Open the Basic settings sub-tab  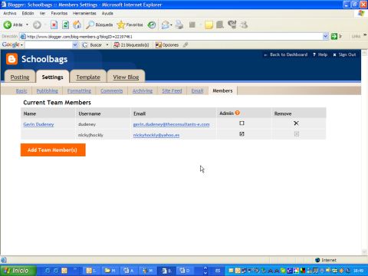[x=21, y=90]
